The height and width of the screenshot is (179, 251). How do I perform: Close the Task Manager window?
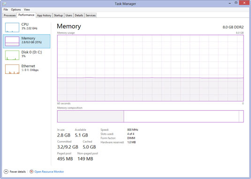point(244,3)
